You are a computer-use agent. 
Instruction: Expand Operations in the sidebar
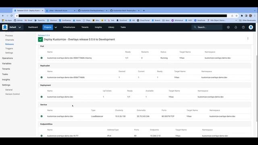(7, 58)
